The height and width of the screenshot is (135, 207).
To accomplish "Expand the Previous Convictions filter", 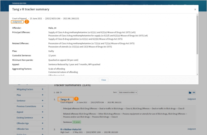I will coord(43,106).
